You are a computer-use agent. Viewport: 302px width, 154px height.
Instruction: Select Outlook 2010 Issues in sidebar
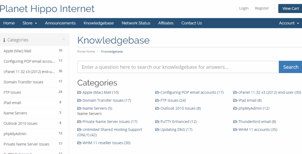click(x=34, y=124)
